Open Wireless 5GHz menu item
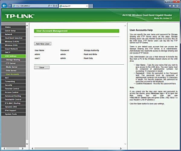This screenshot has width=181, height=151. (x=14, y=45)
